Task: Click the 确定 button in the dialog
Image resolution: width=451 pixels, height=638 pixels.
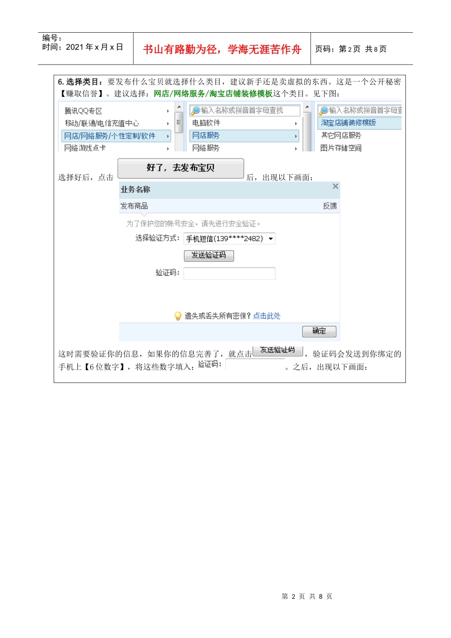Action: click(x=319, y=331)
